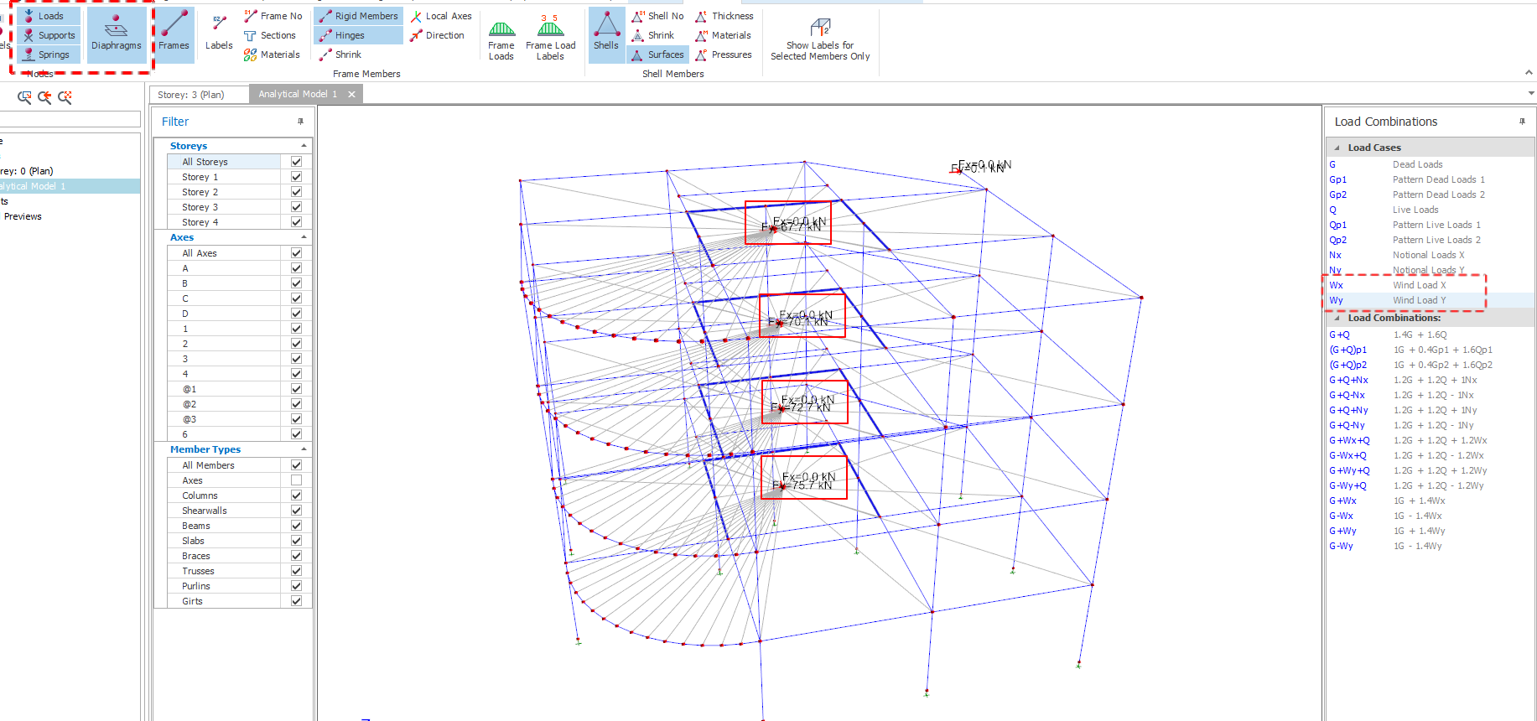Toggle the Shells display icon
Viewport: 1537px width, 721px height.
[605, 34]
